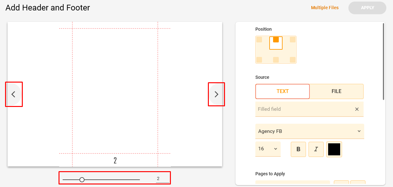Open the black text color picker
Viewport: 393px width, 187px height.
click(334, 149)
